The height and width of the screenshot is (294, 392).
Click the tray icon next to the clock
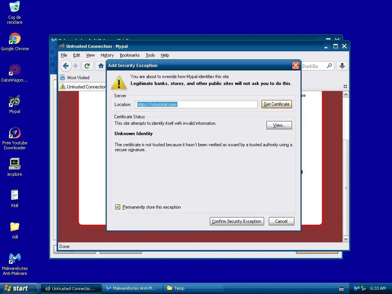(x=364, y=288)
